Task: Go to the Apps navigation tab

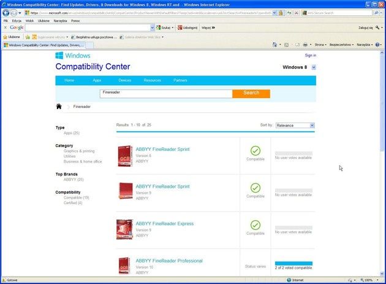Action: tap(97, 80)
